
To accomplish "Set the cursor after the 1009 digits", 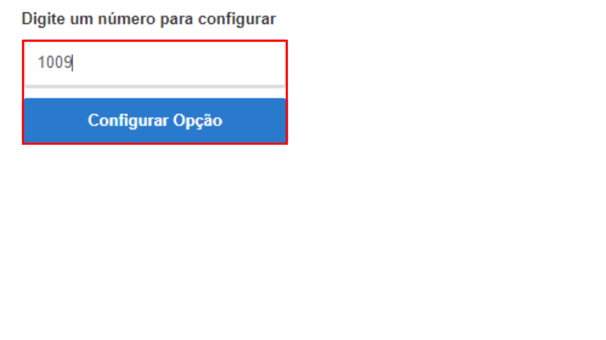I will point(73,62).
